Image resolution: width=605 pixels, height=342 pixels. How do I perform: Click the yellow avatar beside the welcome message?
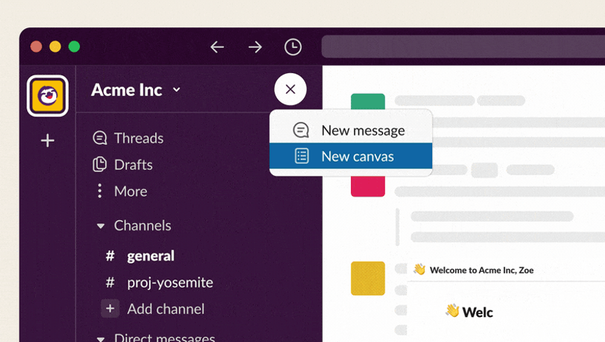(x=368, y=278)
